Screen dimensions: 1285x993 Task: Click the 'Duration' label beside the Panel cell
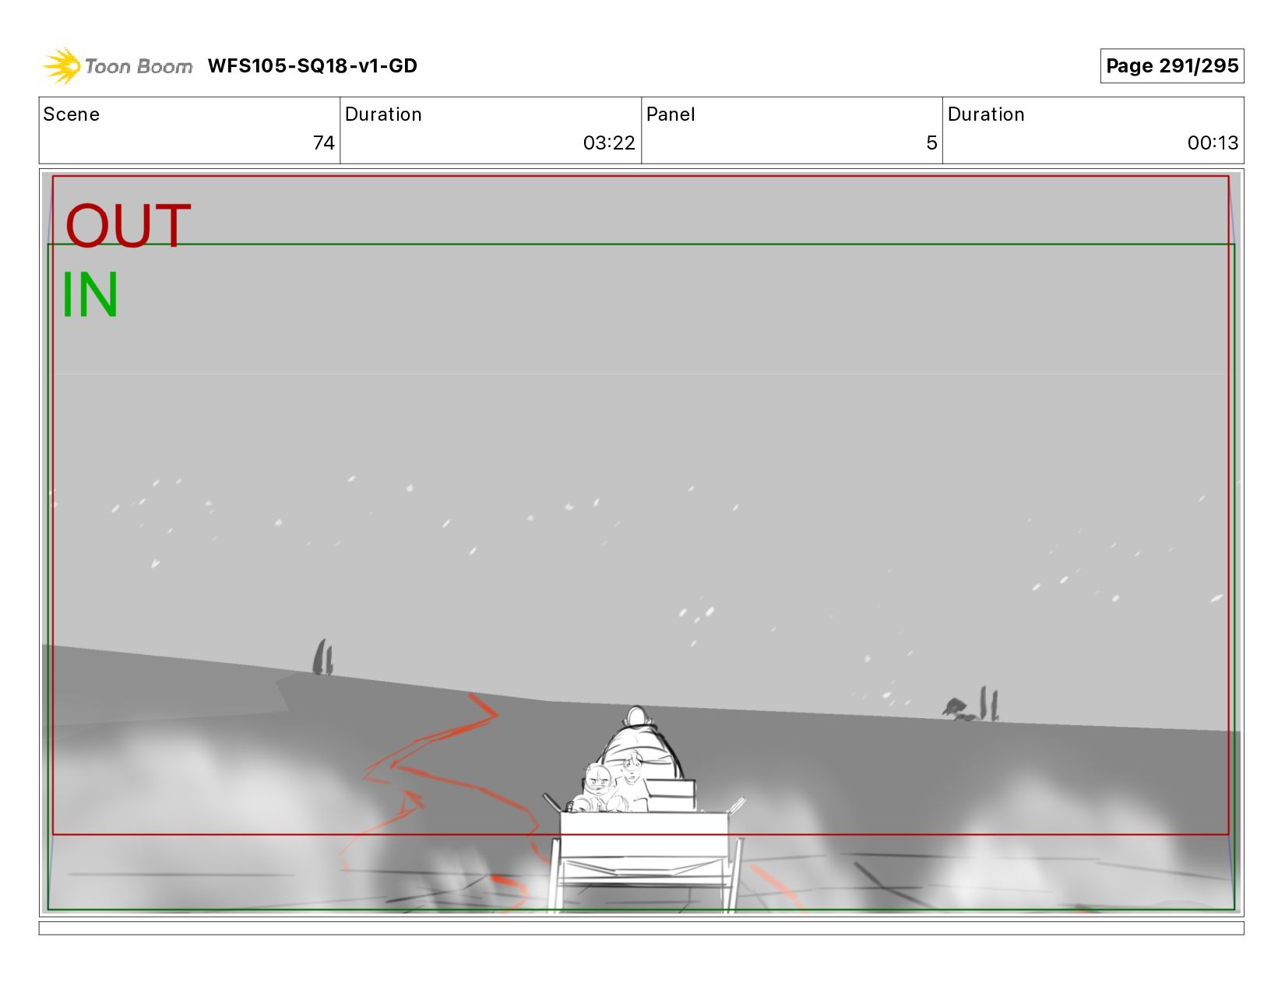click(x=986, y=114)
